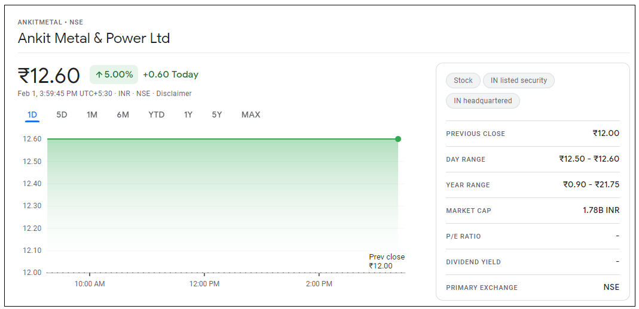Click the Market Cap 1.78B INR value
Image resolution: width=639 pixels, height=309 pixels.
[x=601, y=211]
